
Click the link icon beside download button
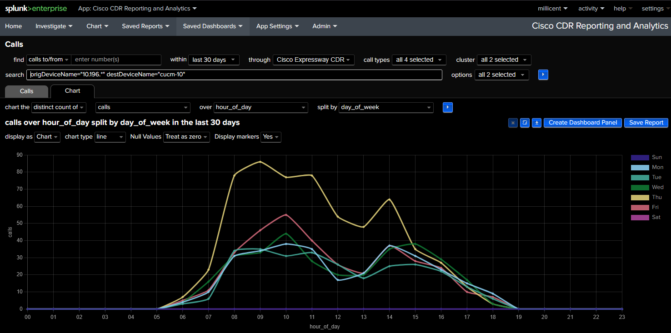click(x=525, y=123)
